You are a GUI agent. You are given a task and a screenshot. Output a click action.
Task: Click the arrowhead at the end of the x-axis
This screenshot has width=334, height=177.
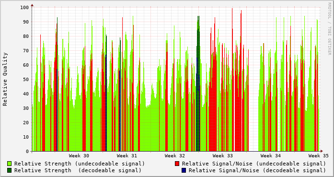(322, 151)
